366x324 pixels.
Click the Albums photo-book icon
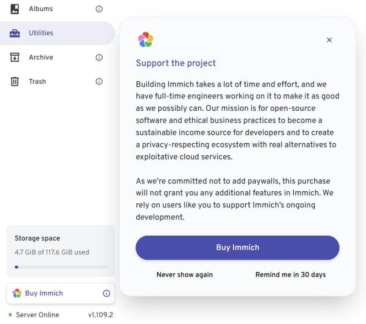[15, 9]
